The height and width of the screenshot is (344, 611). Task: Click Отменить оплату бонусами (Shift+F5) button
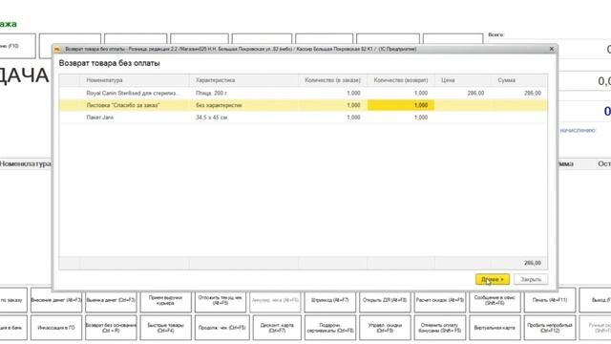coord(440,328)
